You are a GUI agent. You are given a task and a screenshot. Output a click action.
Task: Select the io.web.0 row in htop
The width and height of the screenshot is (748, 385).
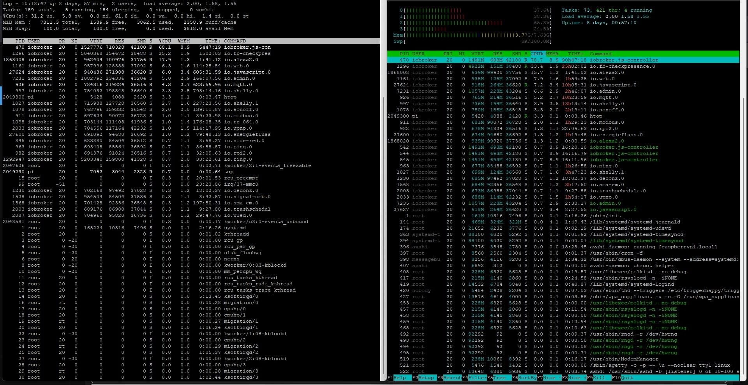coord(563,79)
